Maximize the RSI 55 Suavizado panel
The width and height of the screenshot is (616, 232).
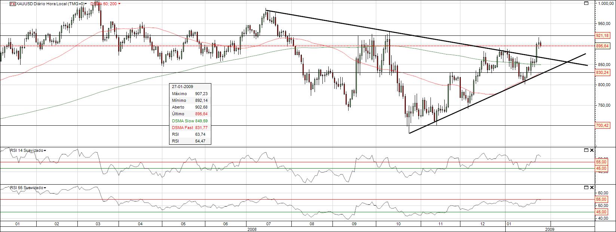point(586,187)
